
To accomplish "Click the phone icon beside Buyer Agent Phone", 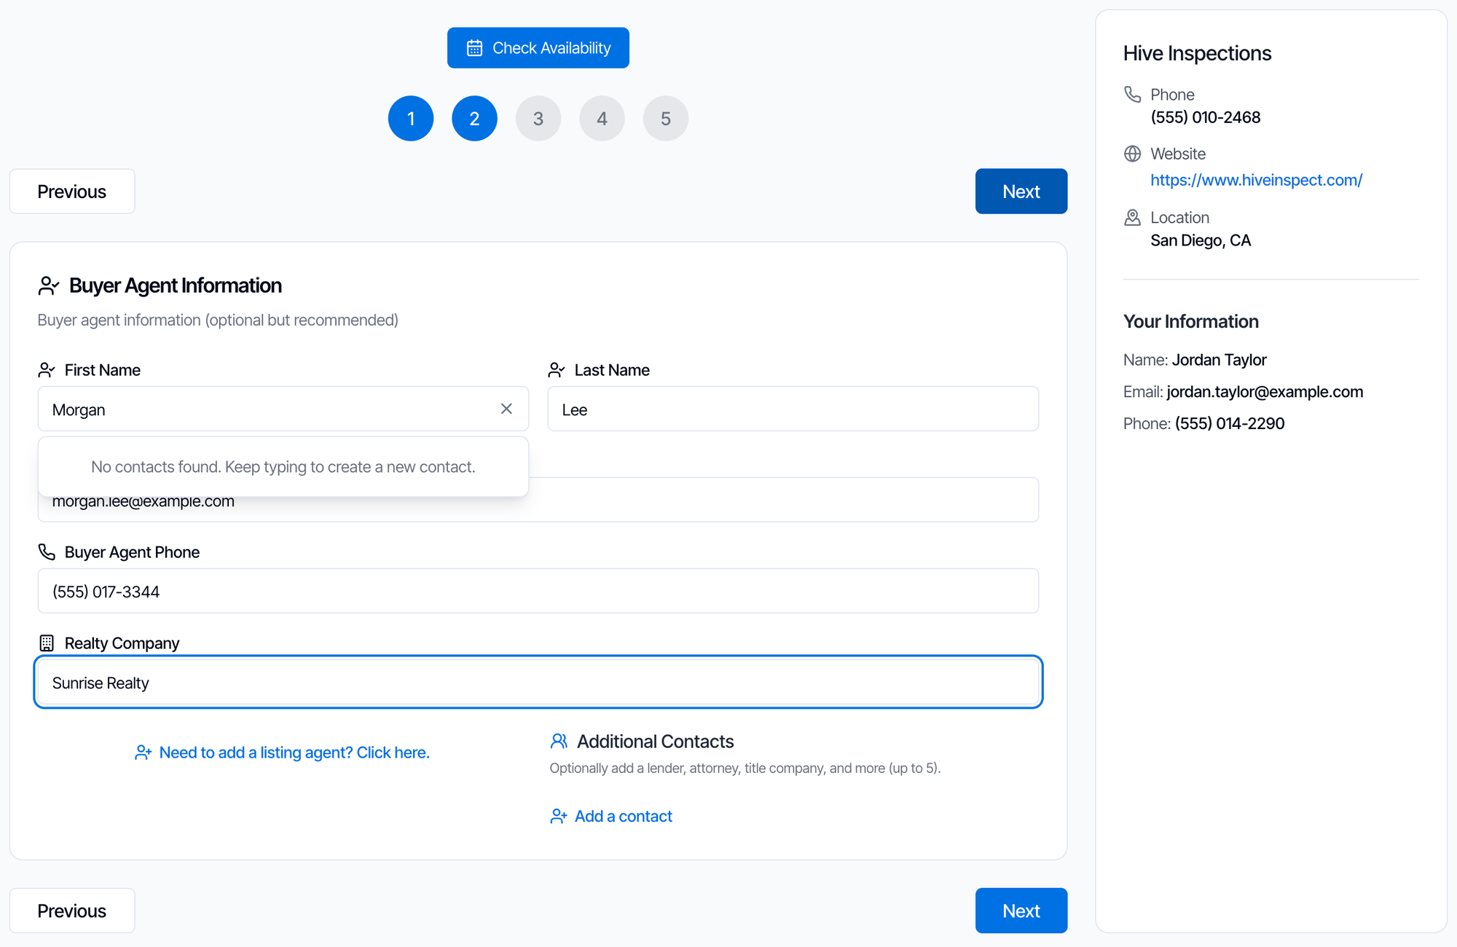I will (x=47, y=552).
